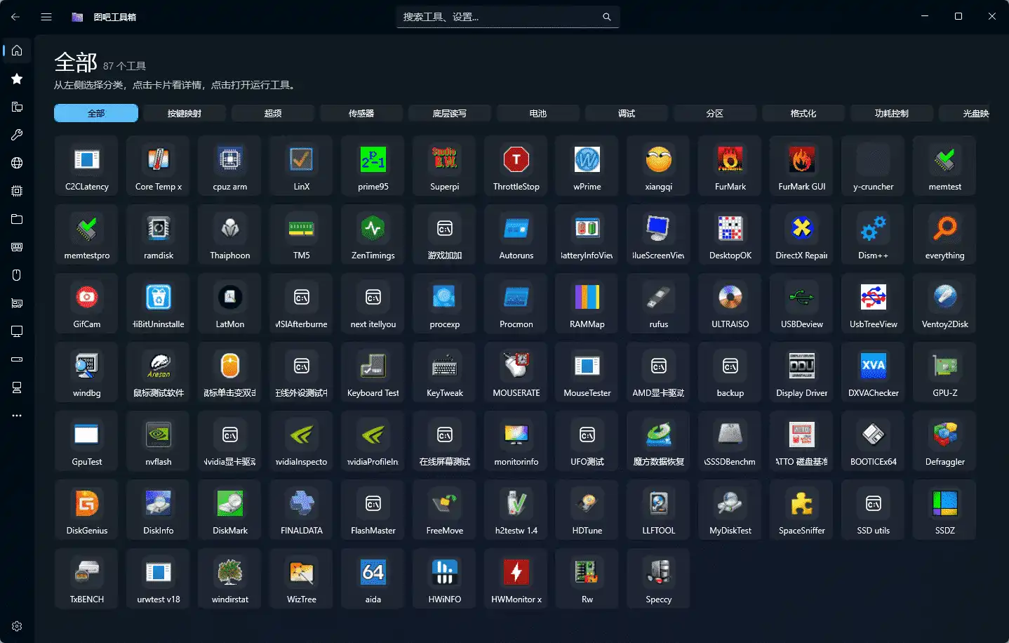Select the 调试 filter tab
Viewport: 1009px width, 643px height.
[x=627, y=113]
